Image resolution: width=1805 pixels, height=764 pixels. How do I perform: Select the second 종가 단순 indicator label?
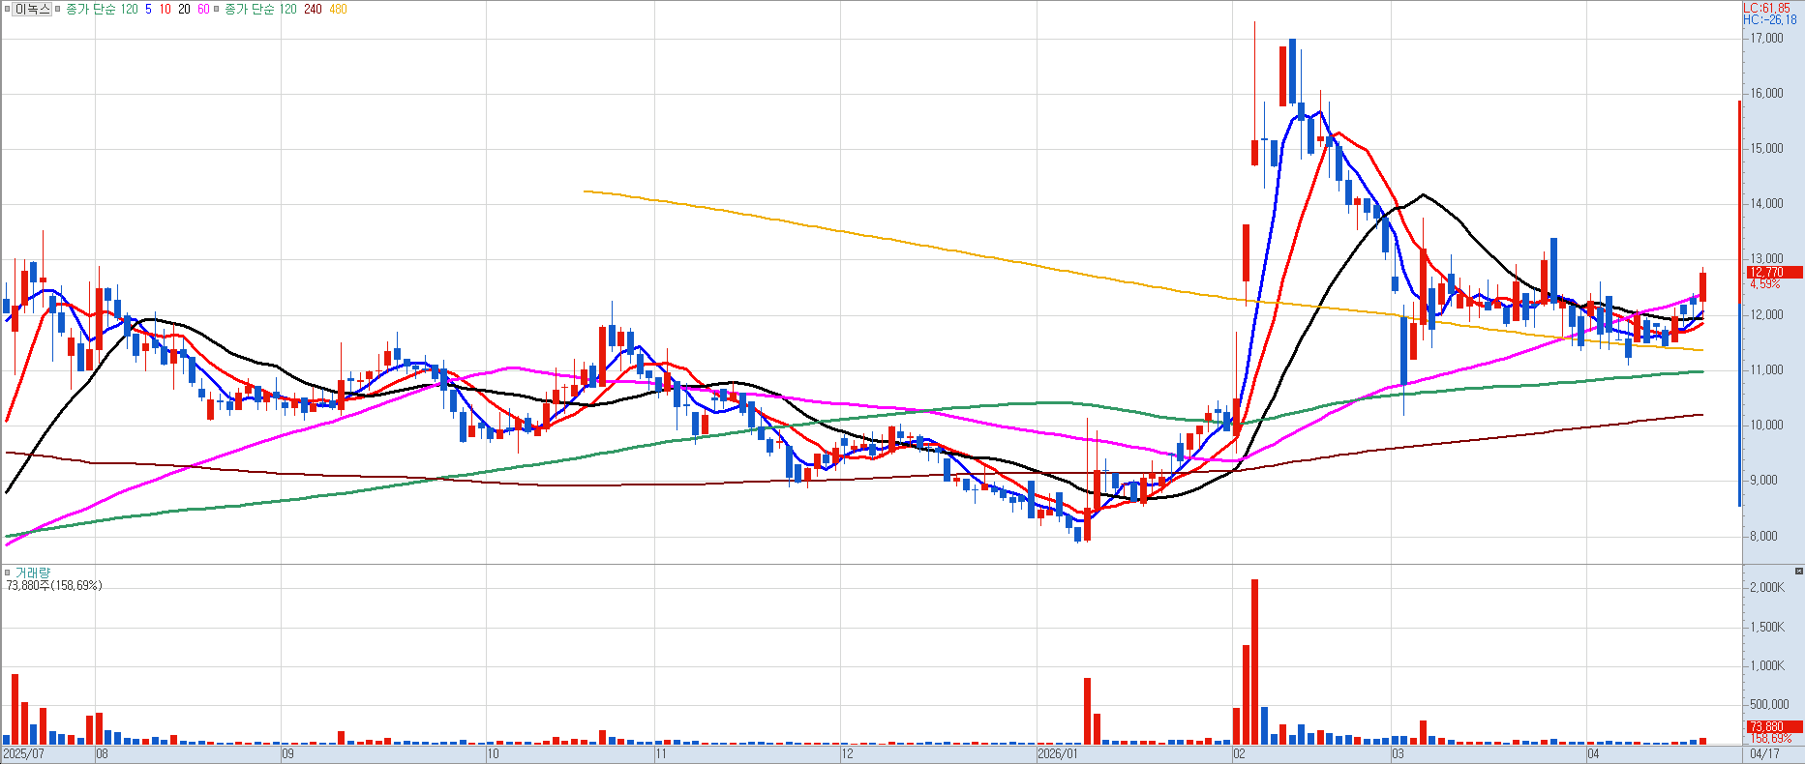(251, 9)
